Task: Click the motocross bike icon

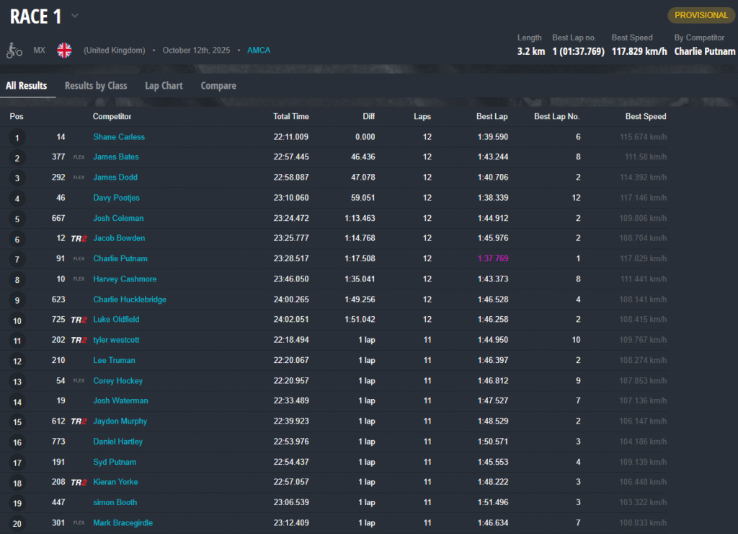Action: pos(14,51)
